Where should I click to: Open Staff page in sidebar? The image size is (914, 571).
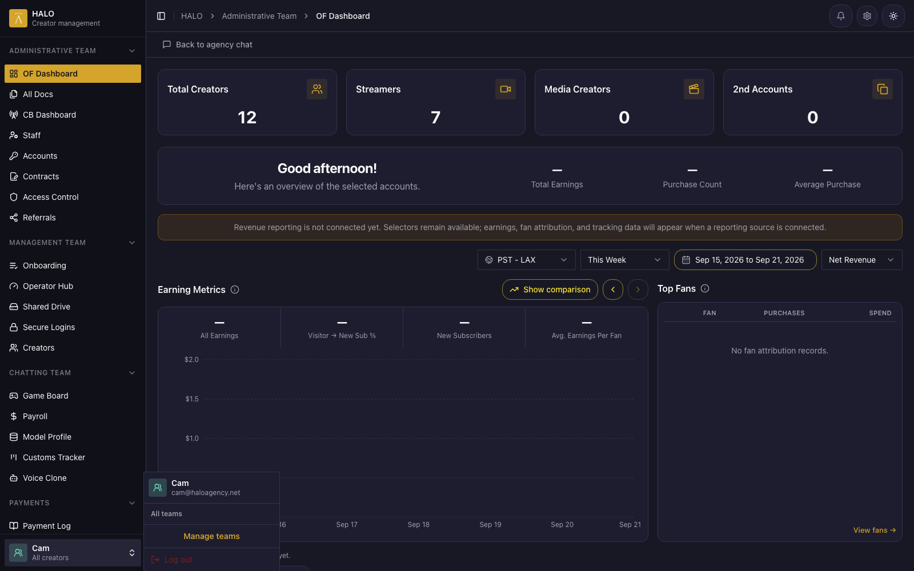[73, 135]
